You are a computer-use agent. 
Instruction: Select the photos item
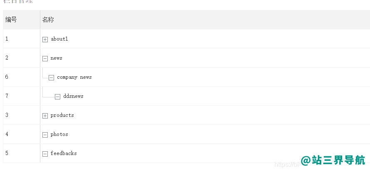tap(59, 134)
